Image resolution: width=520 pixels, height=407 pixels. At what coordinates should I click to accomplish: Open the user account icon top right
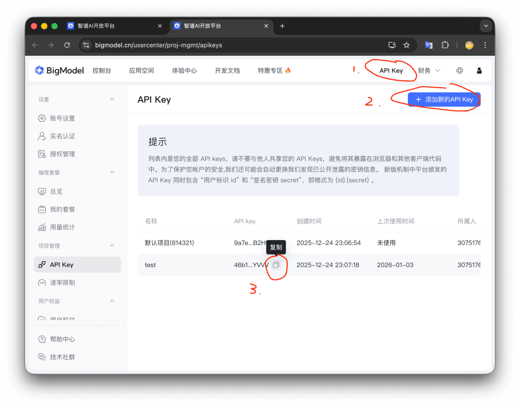(479, 70)
